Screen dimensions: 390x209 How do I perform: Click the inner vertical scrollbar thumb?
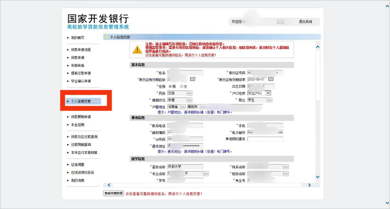[318, 75]
